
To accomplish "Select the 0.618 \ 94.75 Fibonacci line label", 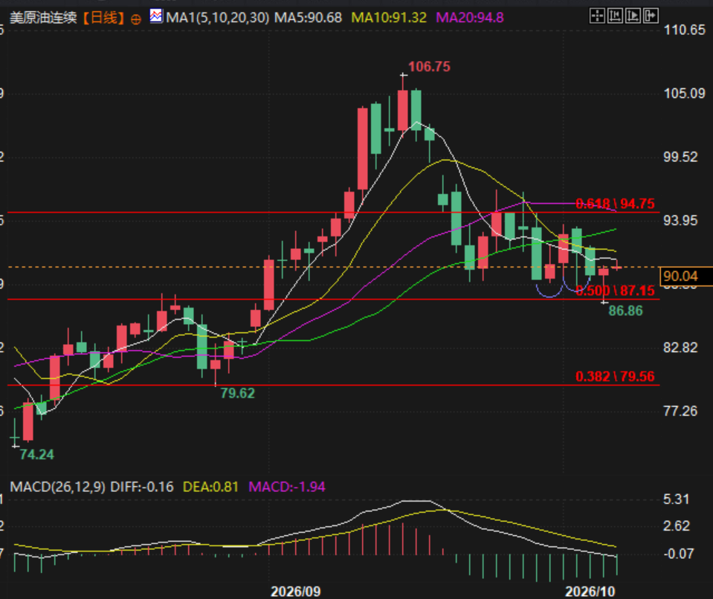I will tap(615, 203).
